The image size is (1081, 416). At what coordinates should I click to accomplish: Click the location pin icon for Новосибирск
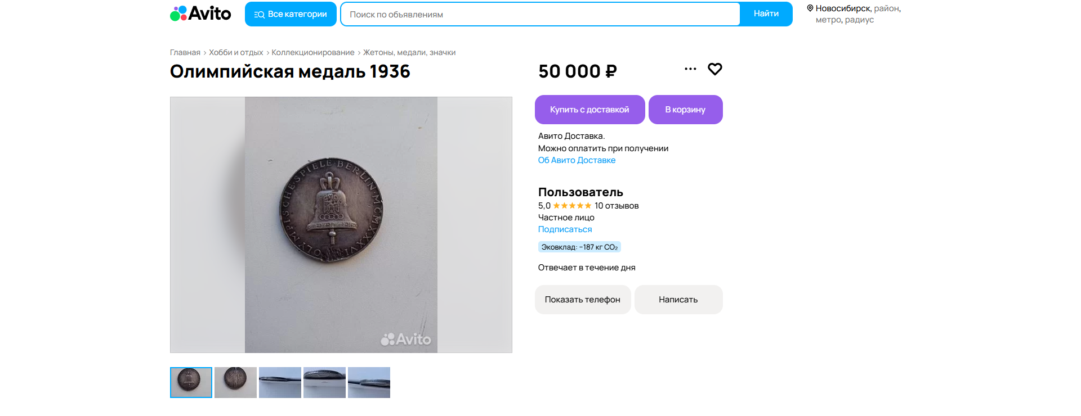point(810,8)
